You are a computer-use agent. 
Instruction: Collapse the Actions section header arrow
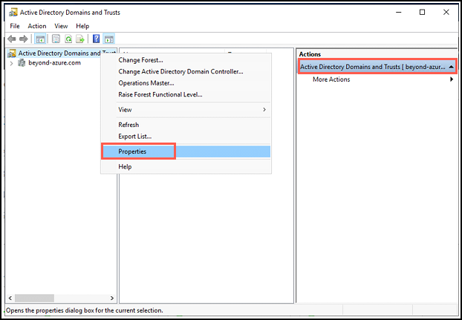(x=451, y=67)
